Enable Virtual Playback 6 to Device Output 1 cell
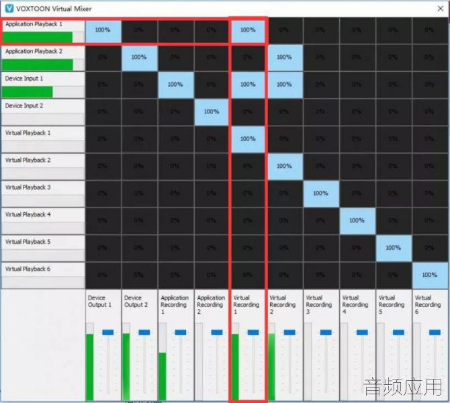Image resolution: width=450 pixels, height=403 pixels. [x=103, y=275]
